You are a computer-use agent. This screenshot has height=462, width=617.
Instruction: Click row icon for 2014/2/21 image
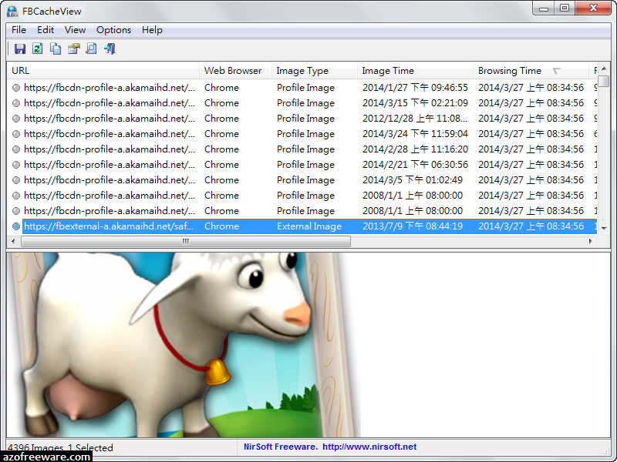(x=16, y=165)
